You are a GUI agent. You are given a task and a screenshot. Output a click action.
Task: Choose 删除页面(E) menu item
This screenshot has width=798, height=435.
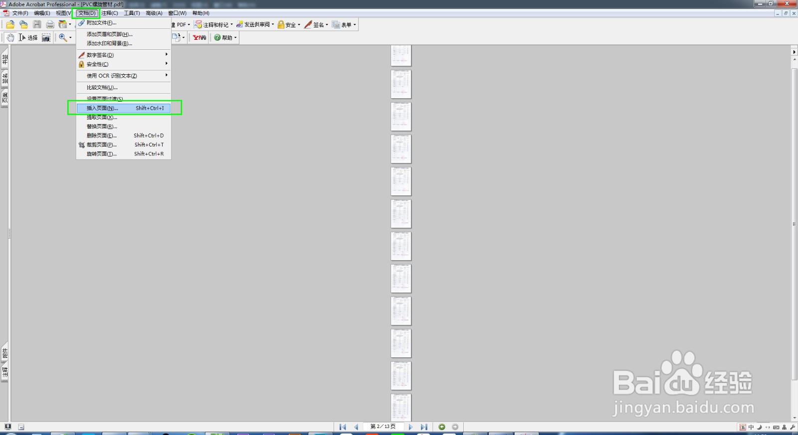[x=123, y=136]
